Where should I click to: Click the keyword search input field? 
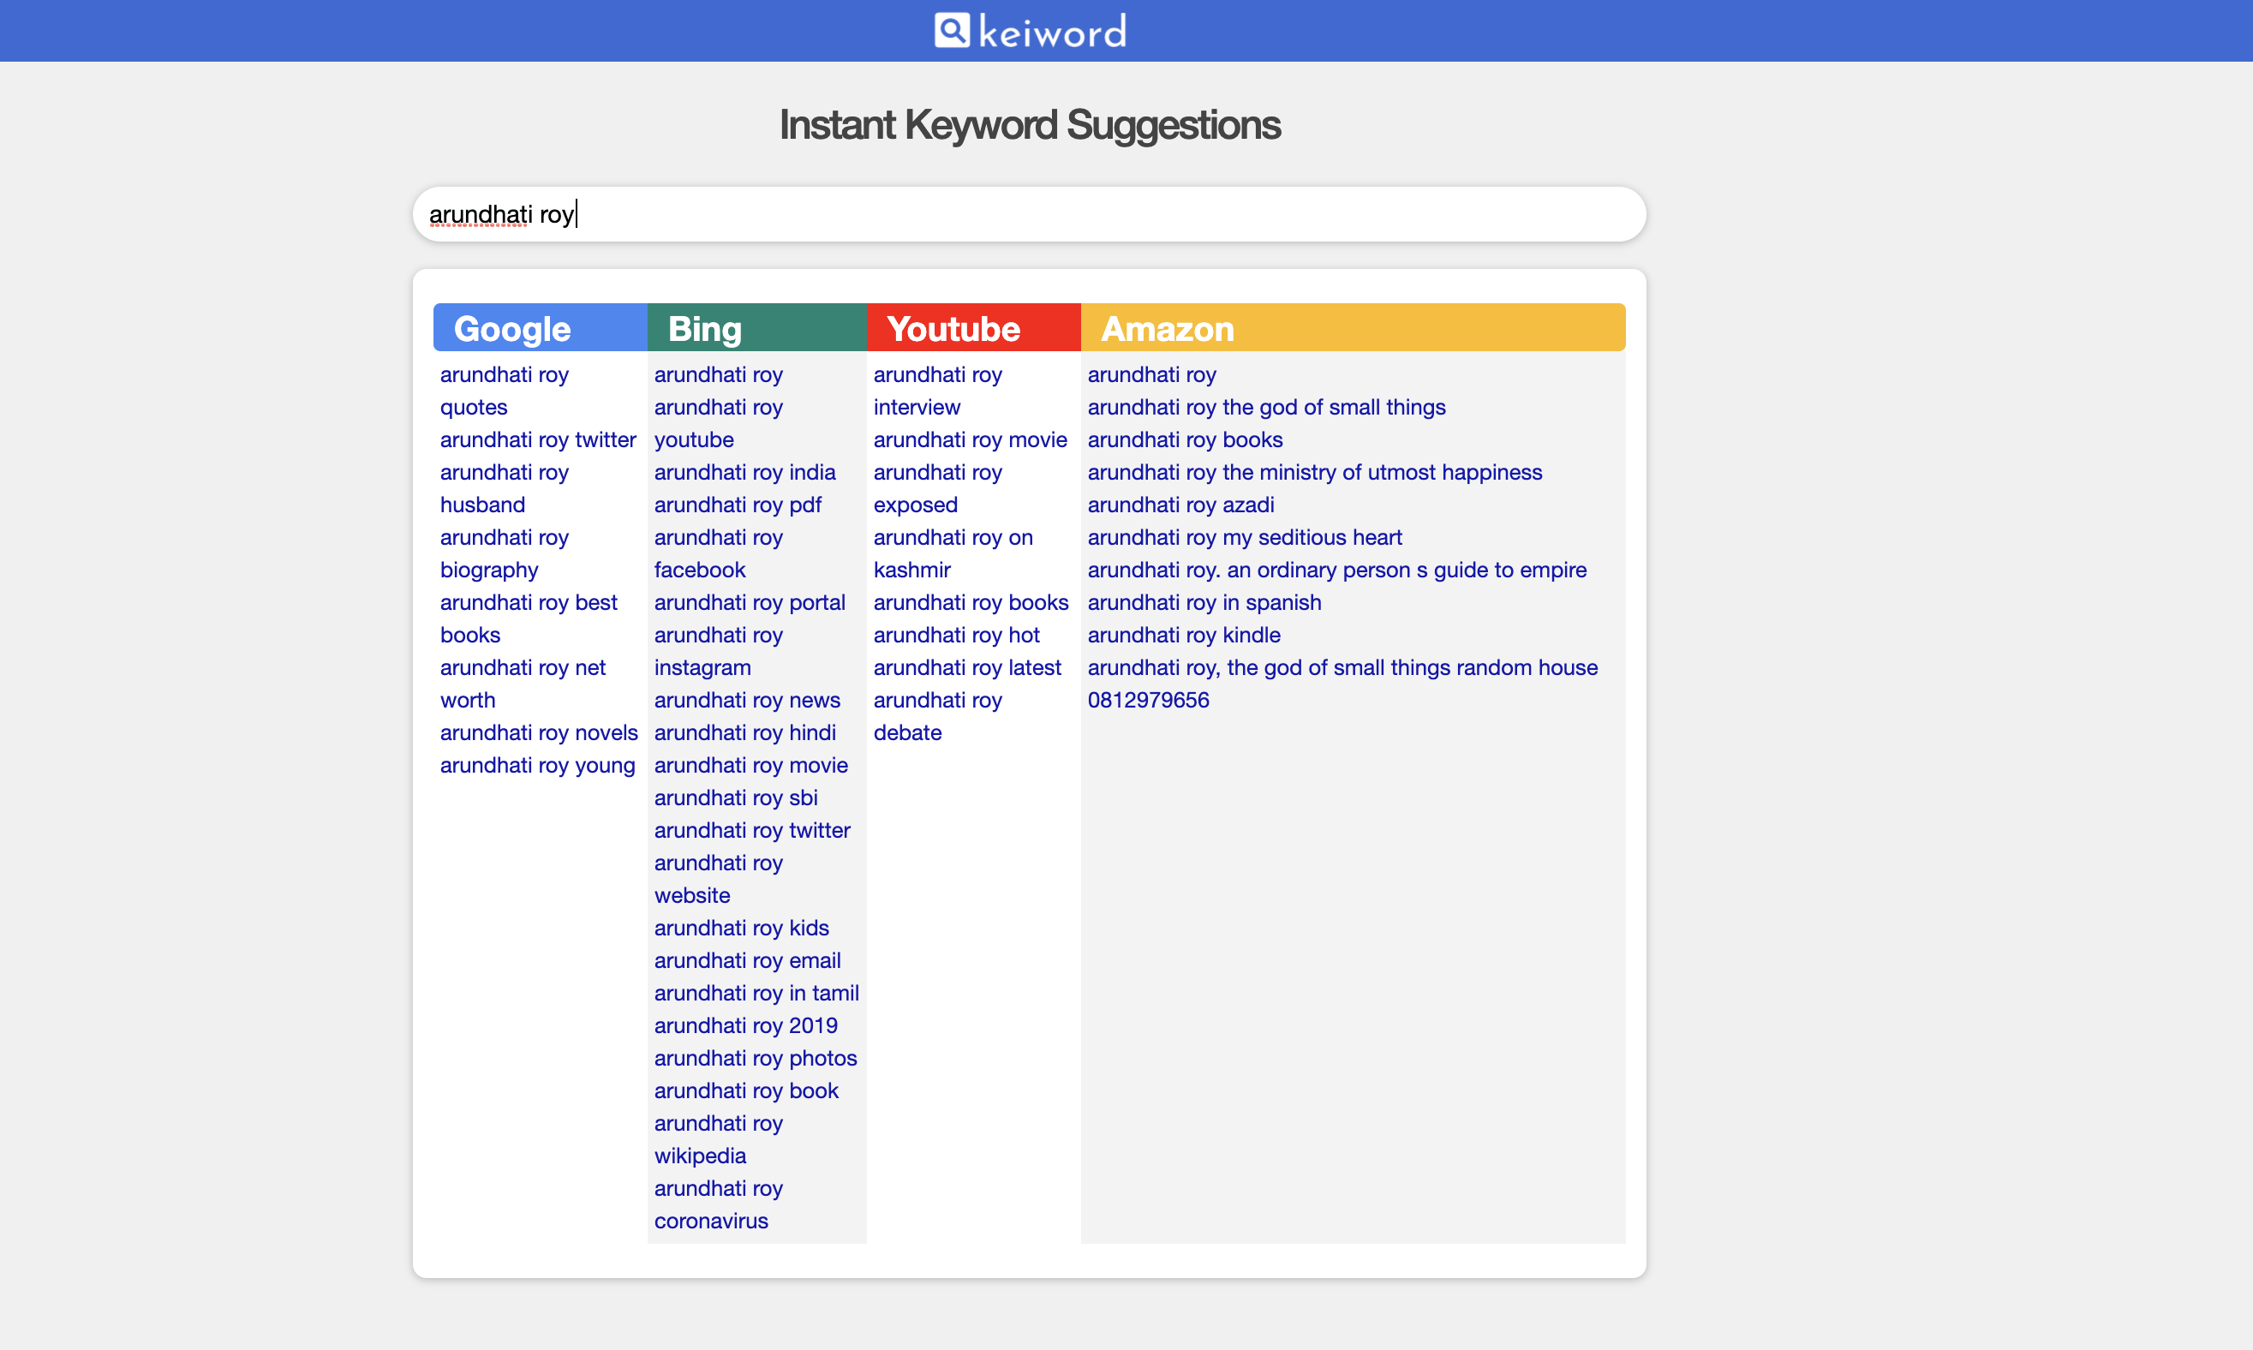tap(1029, 215)
